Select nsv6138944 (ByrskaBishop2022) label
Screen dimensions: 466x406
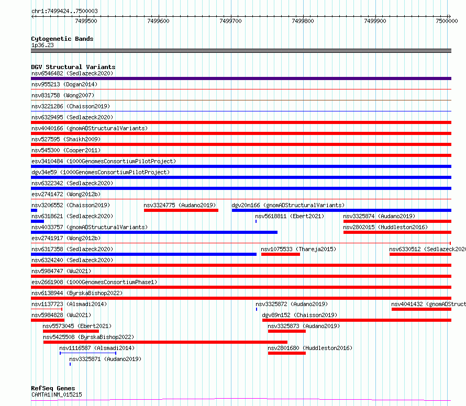coord(77,293)
